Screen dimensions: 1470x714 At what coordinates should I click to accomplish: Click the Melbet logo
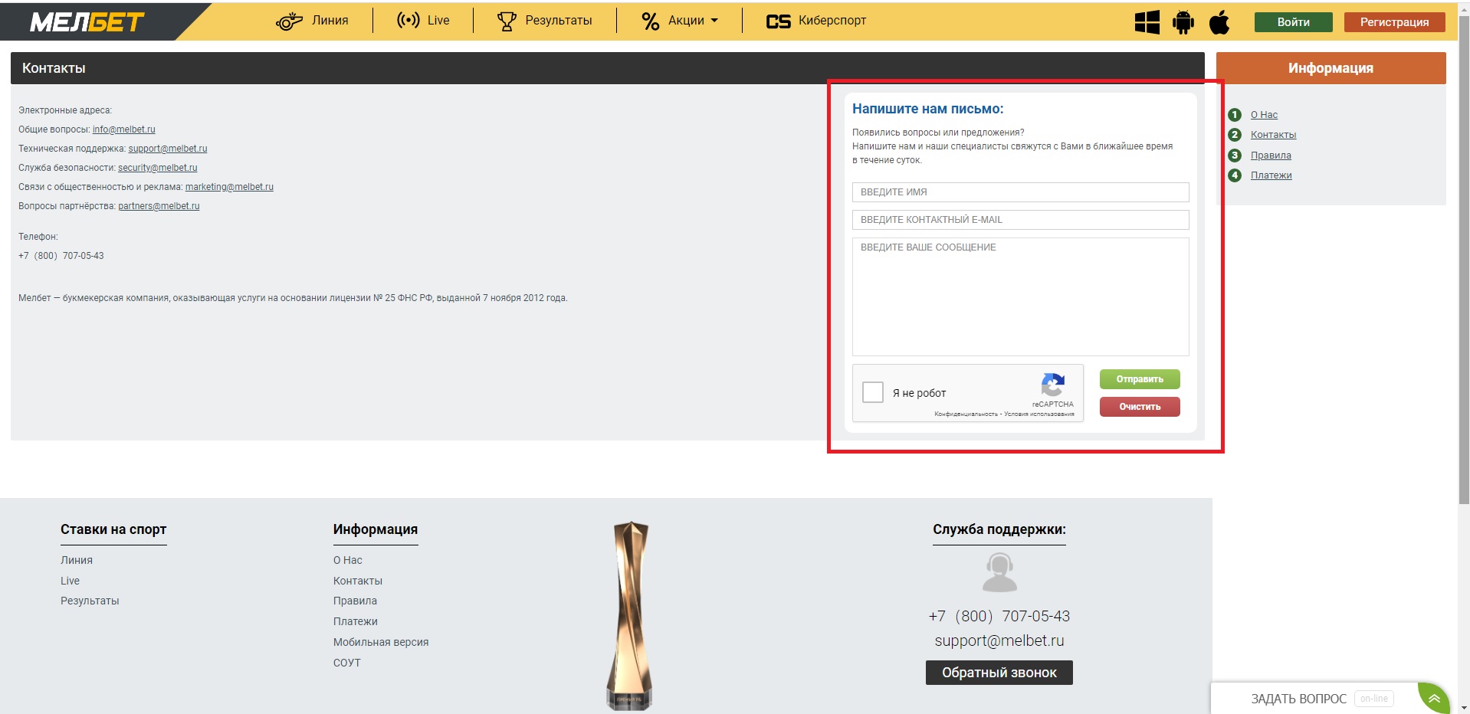point(87,22)
